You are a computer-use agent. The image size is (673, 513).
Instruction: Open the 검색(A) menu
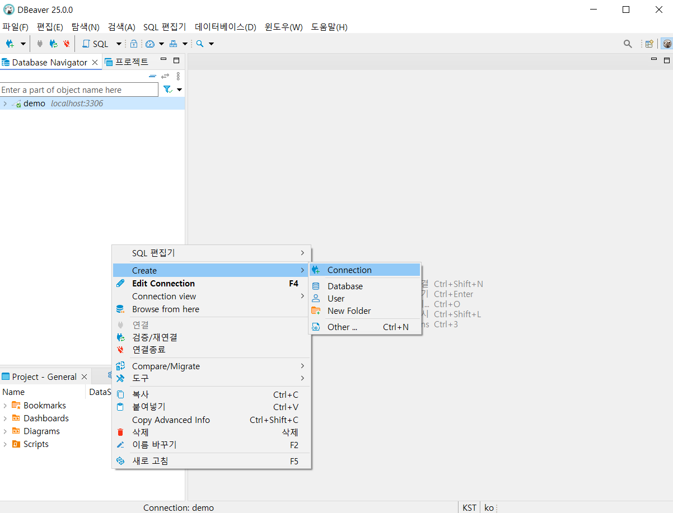(121, 27)
